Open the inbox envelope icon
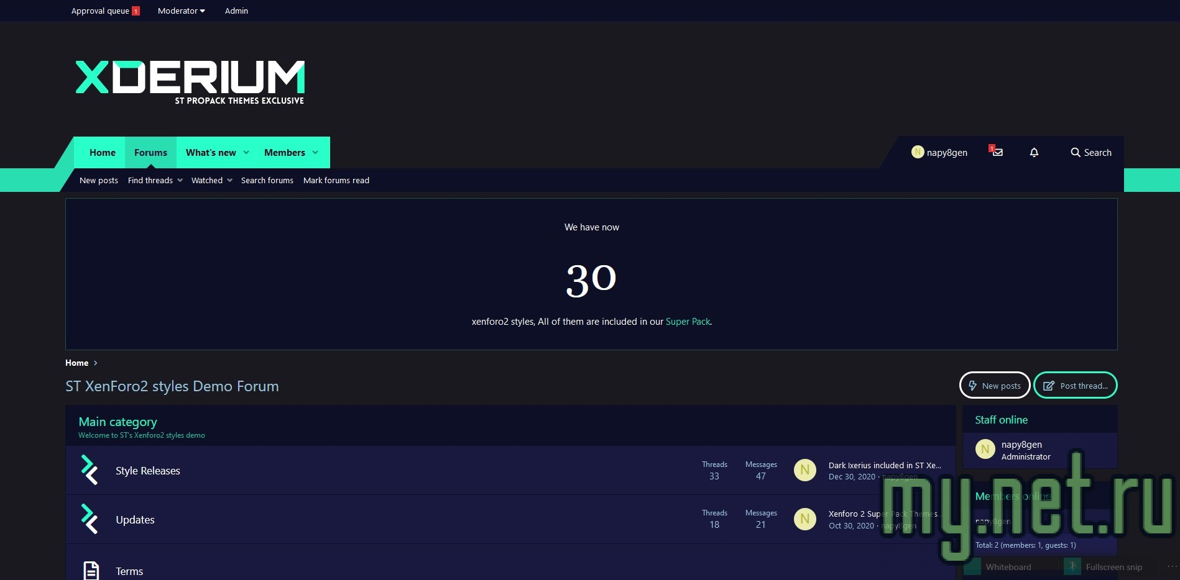This screenshot has width=1180, height=580. pos(997,152)
